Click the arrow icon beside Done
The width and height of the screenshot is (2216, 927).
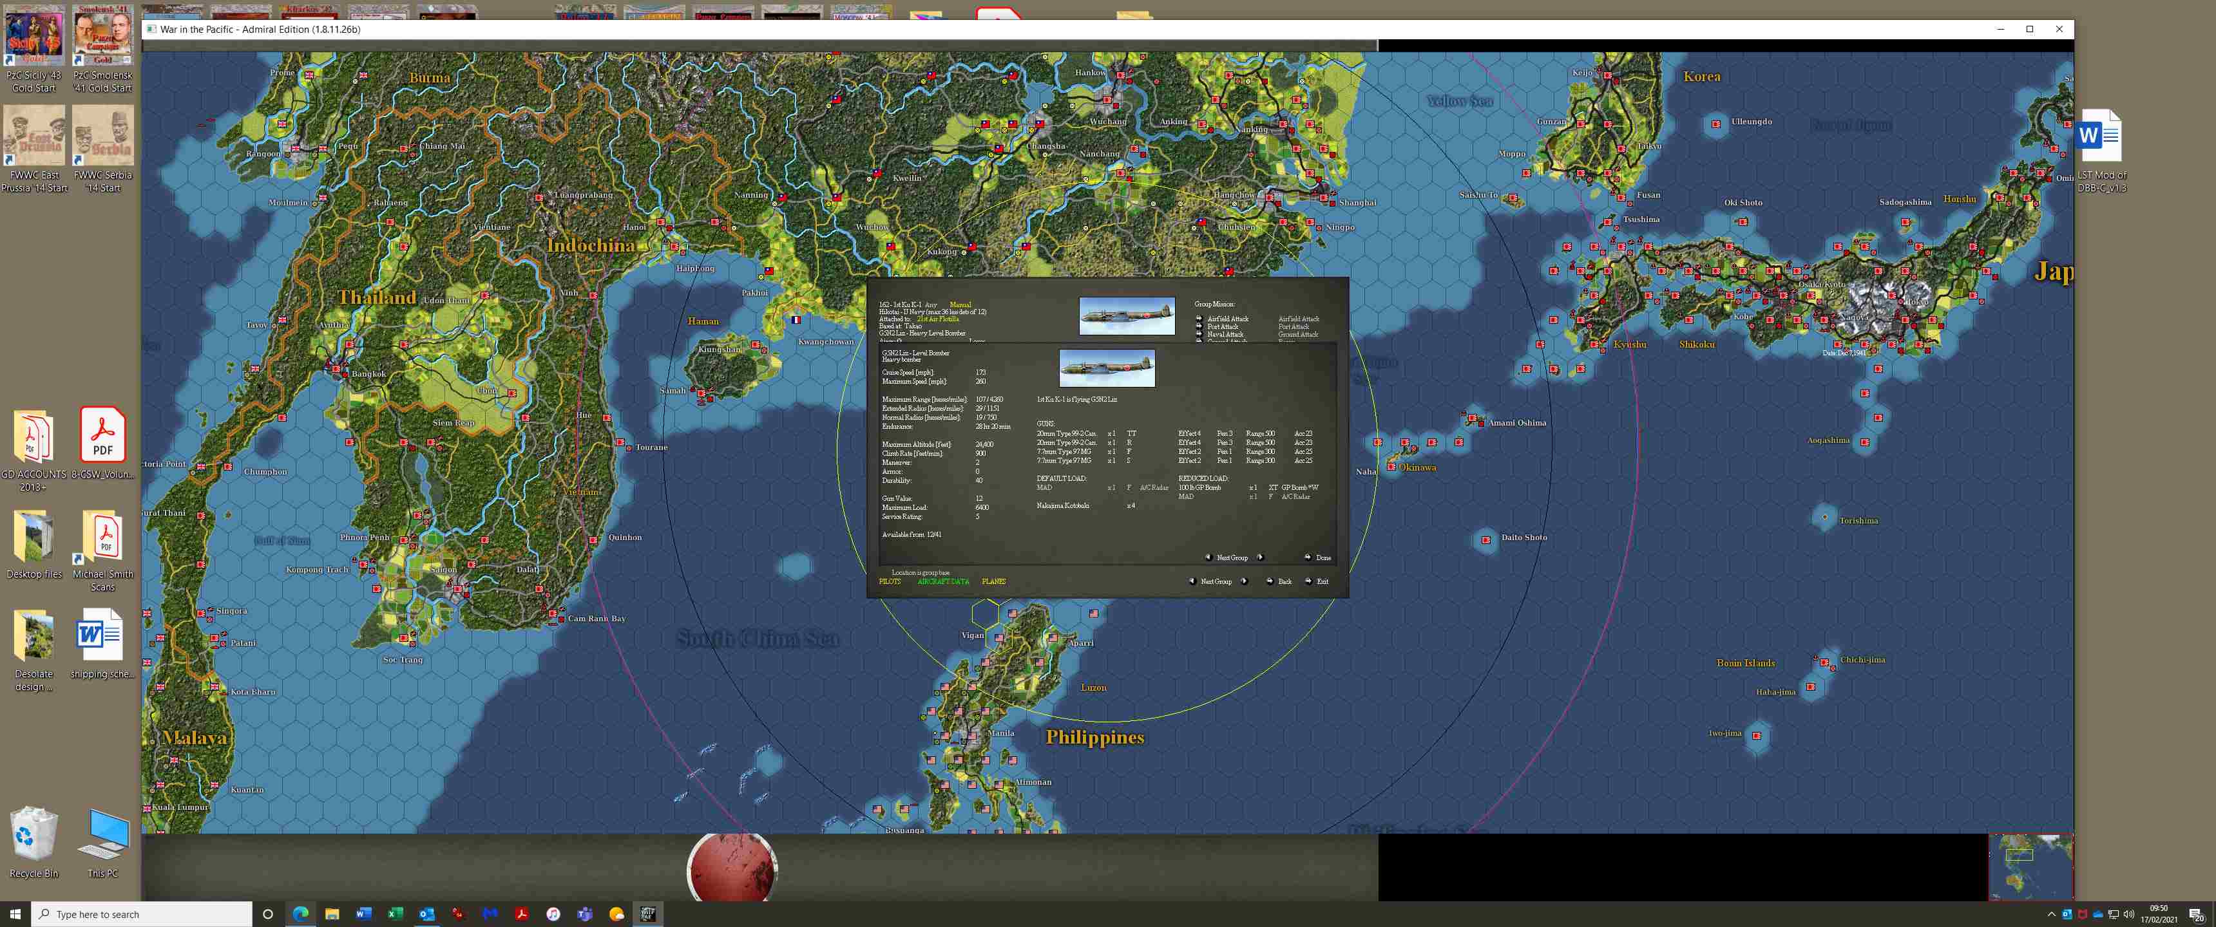point(1308,557)
